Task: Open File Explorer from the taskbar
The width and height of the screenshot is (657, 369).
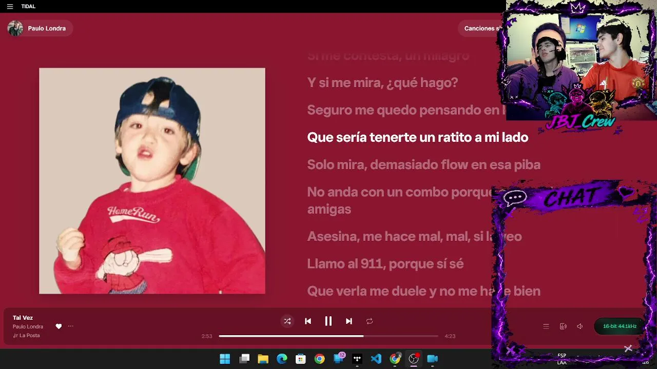Action: click(x=263, y=359)
